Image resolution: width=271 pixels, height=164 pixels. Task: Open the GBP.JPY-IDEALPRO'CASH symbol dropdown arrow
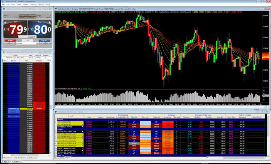[x=83, y=153]
